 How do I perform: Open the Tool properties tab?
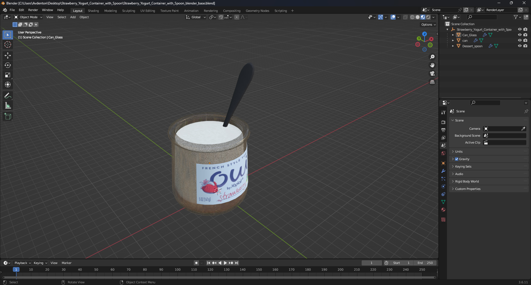[443, 112]
